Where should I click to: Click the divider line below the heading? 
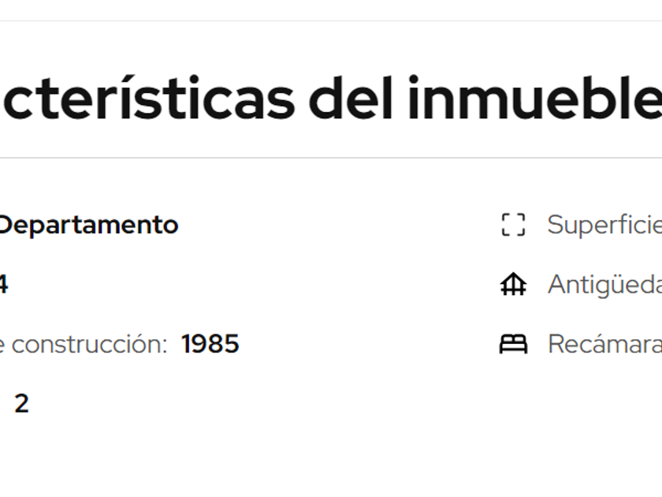tap(331, 158)
